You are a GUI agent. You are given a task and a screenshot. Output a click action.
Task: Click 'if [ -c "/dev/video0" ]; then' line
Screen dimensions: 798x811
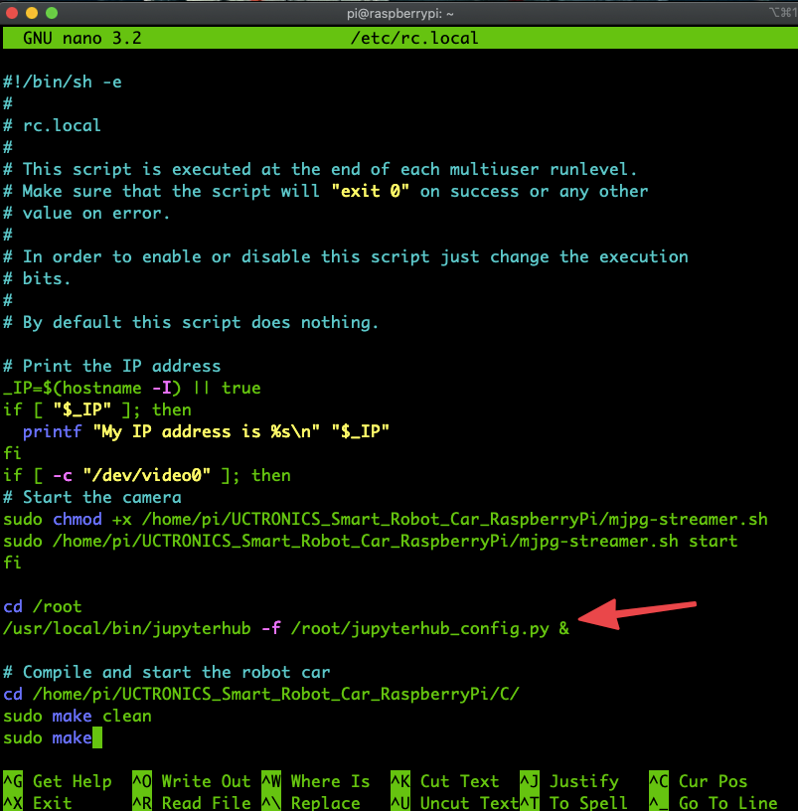coord(147,475)
